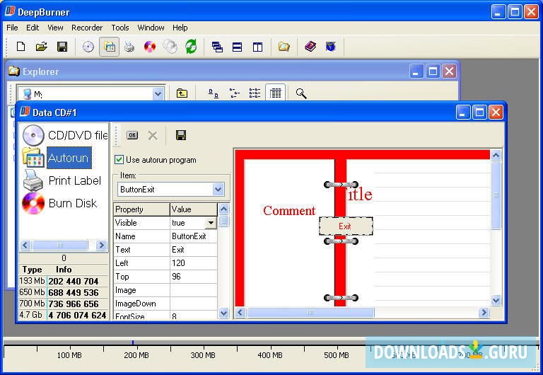The height and width of the screenshot is (375, 543).
Task: Click the Print label printer toolbar icon
Action: (129, 47)
